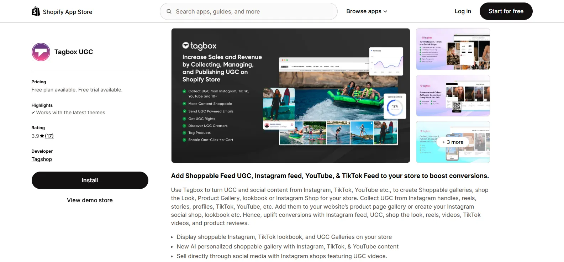The height and width of the screenshot is (262, 564).
Task: Select the 'Free plan available' pricing text
Action: point(77,90)
